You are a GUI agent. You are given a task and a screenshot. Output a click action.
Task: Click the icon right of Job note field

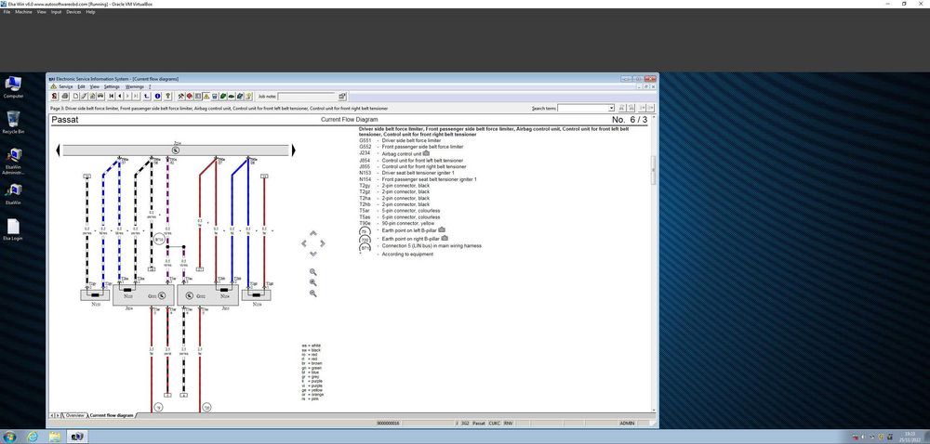click(341, 96)
